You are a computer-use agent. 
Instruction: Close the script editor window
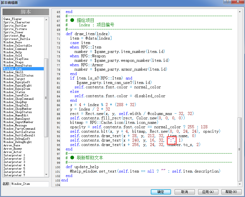[x=238, y=2]
